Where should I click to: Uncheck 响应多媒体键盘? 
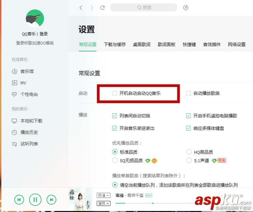point(188,128)
